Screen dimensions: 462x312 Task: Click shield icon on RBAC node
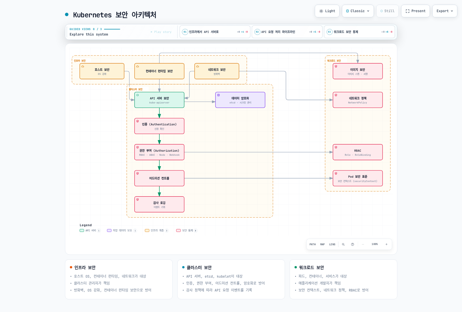tap(336, 147)
